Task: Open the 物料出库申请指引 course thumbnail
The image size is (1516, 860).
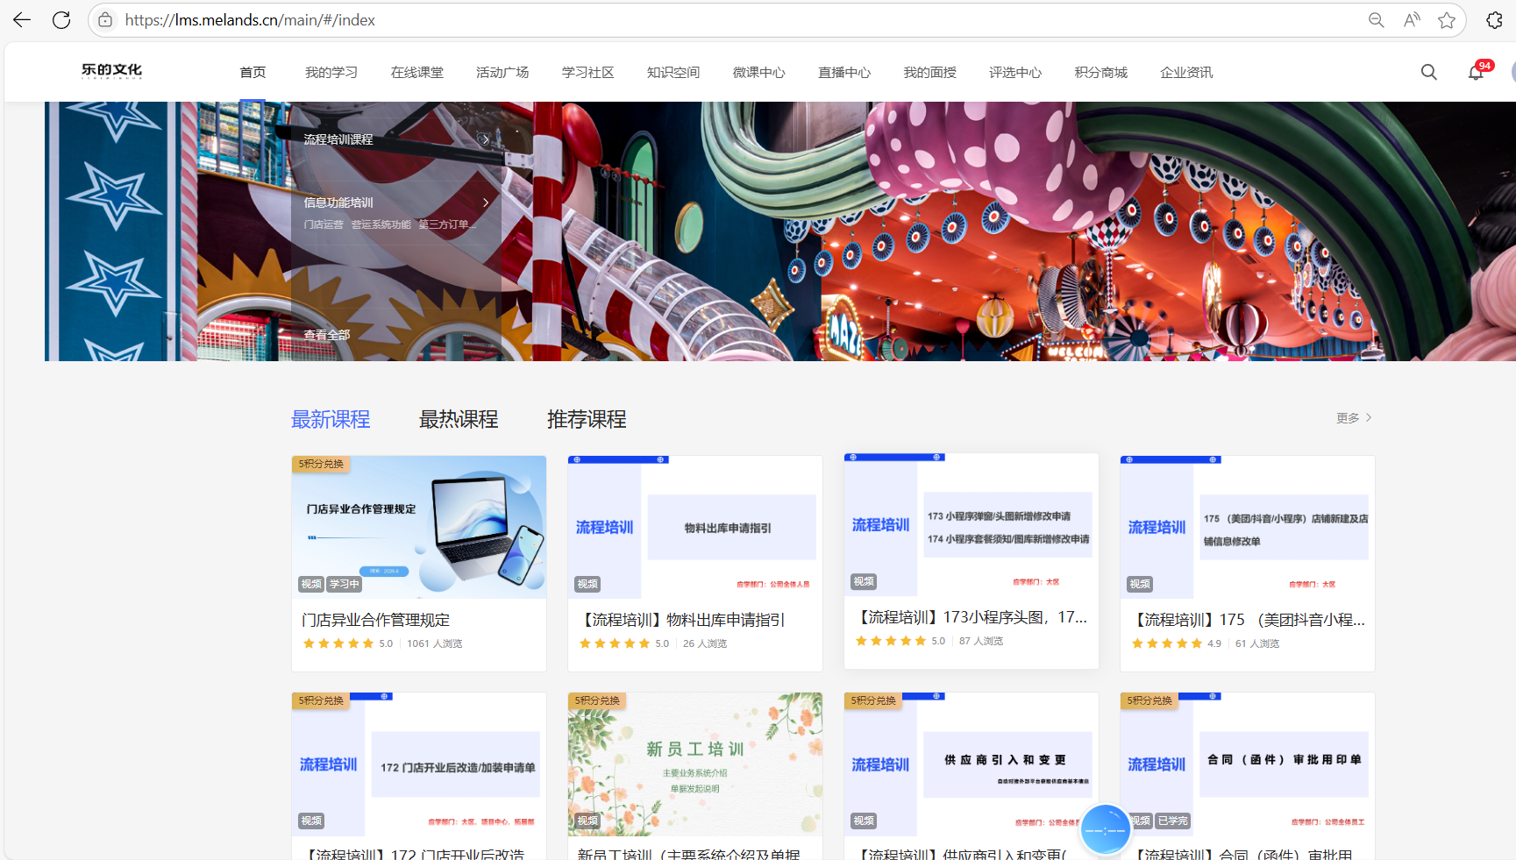Action: [x=694, y=527]
